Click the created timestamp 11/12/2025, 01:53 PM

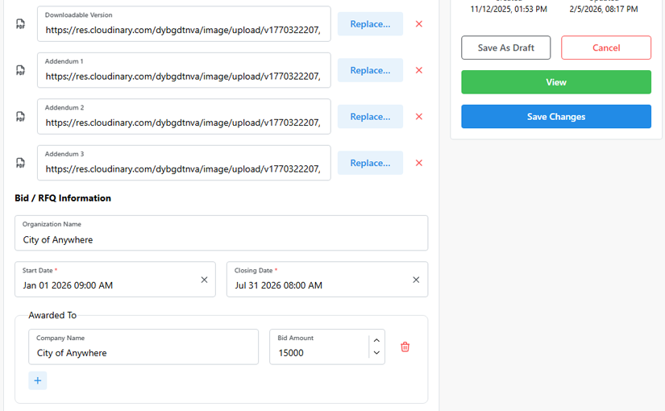click(509, 9)
